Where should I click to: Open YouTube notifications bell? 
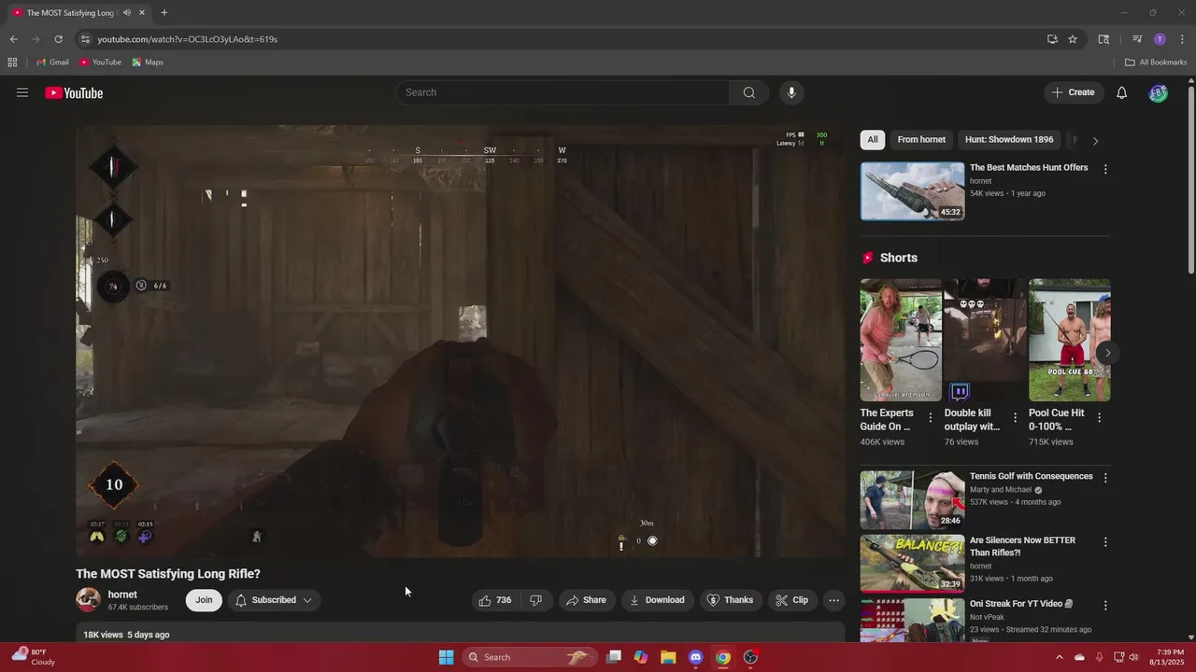pos(1122,92)
